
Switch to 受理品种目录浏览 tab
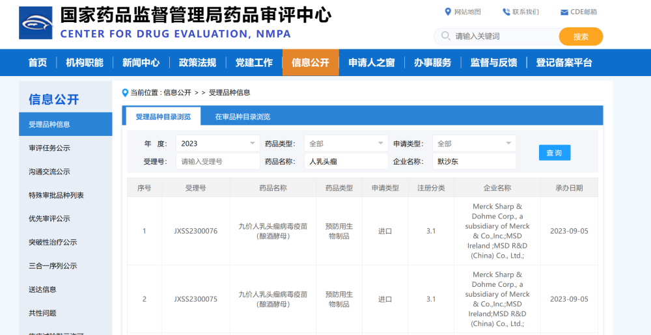point(163,116)
